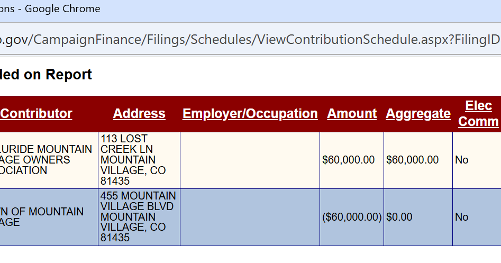Click the Employer/Occupation column header link

[250, 114]
